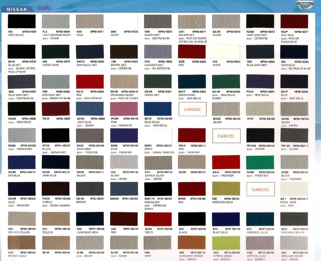Viewport: 321px width, 261px height.
Task: Pick the BE2M Nissan Neo silver swatch
Action: coord(22,135)
